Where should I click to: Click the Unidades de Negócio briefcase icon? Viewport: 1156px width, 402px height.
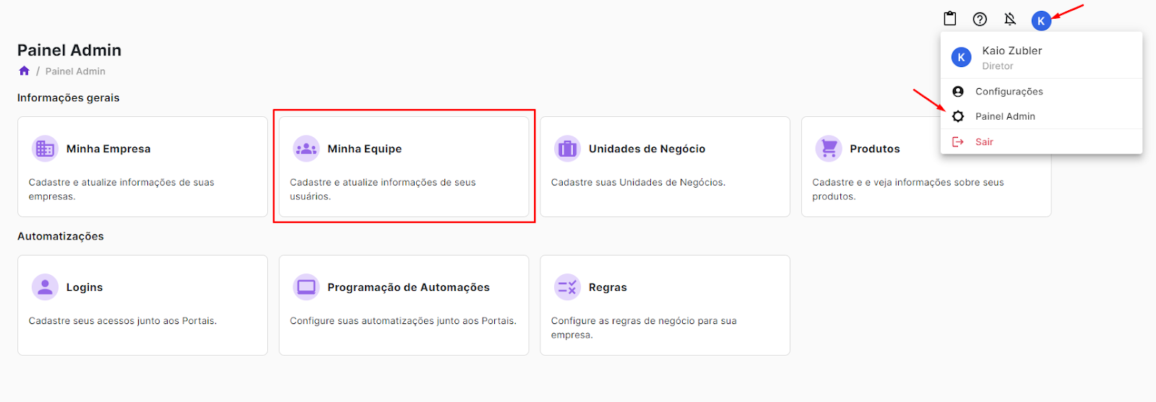pyautogui.click(x=567, y=149)
